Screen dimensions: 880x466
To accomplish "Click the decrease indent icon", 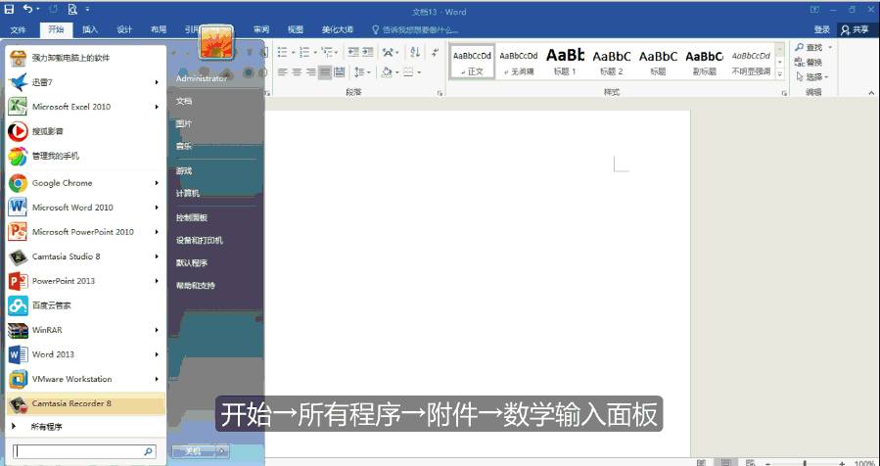I will 353,52.
